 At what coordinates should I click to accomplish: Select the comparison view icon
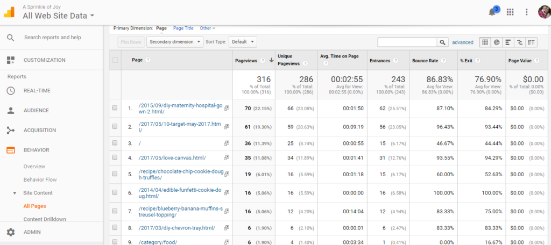click(x=520, y=42)
